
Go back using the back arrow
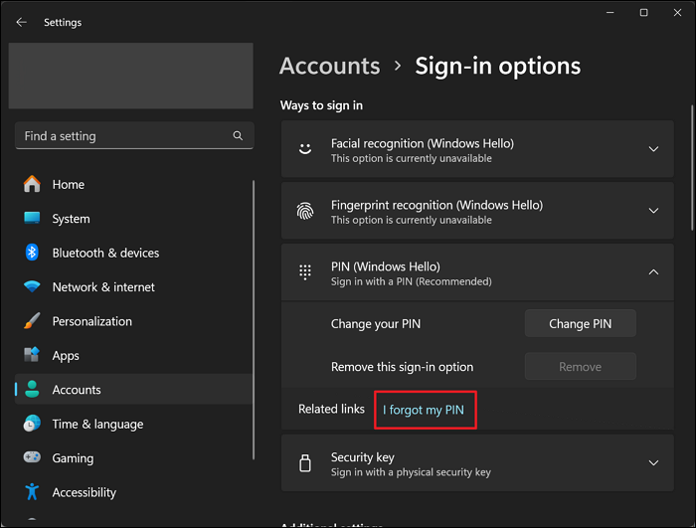click(x=21, y=22)
